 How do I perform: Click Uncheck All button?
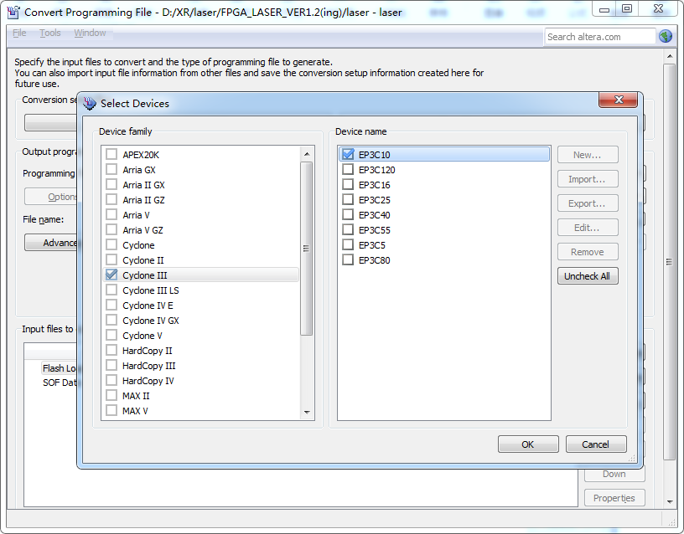(588, 276)
